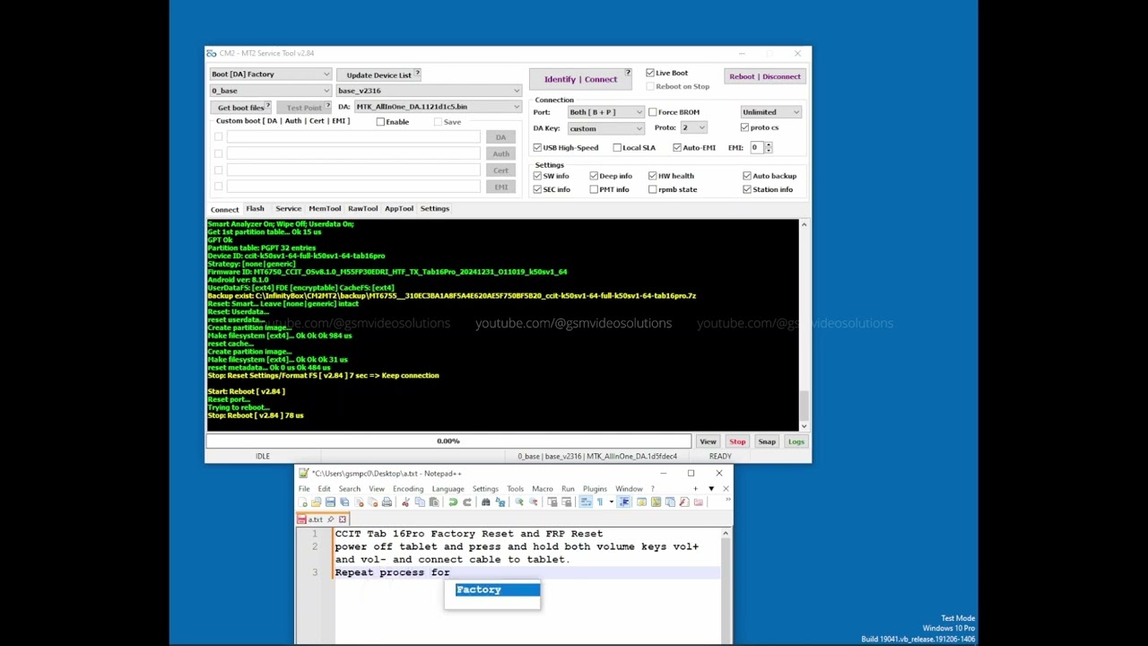The width and height of the screenshot is (1148, 646).
Task: Click the pin icon on a.txt tab
Action: click(x=330, y=519)
